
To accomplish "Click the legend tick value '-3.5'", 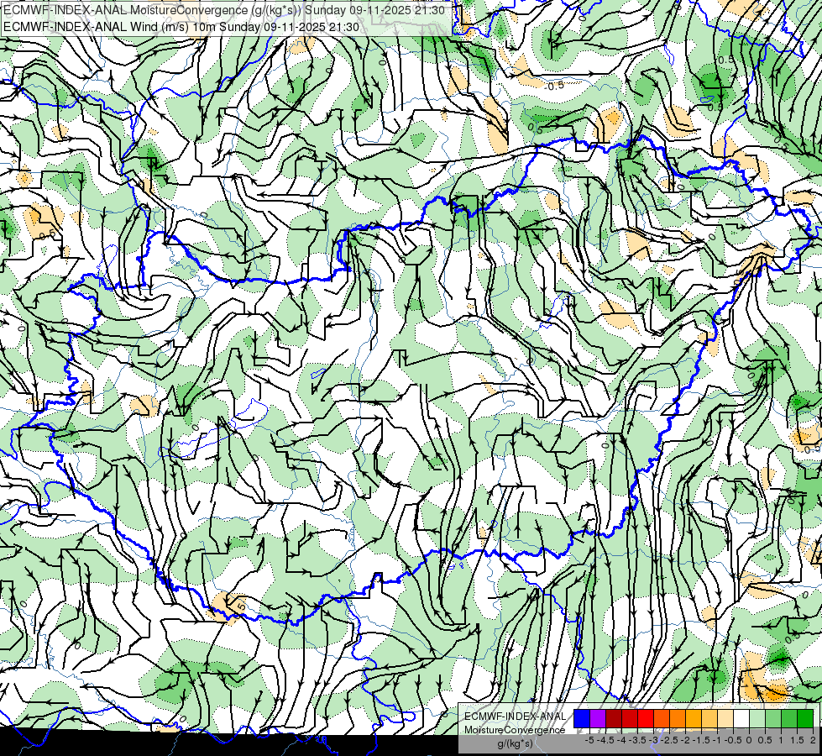I will (637, 740).
